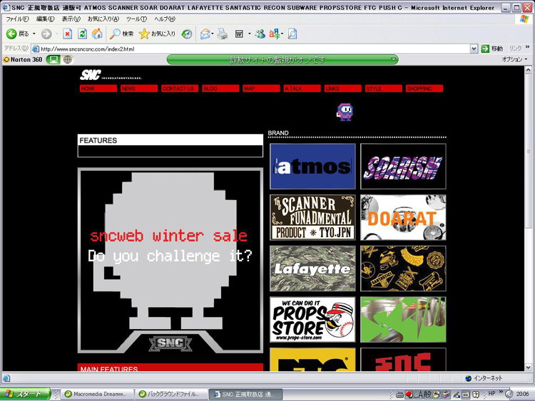Click the NEWS navigation button
Screen dimensions: 535x401
coord(139,88)
